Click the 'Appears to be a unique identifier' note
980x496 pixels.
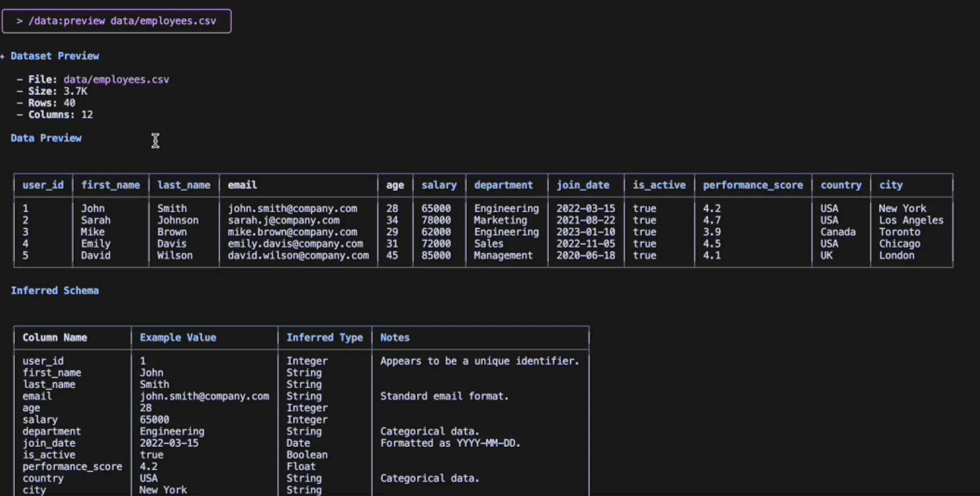coord(479,361)
